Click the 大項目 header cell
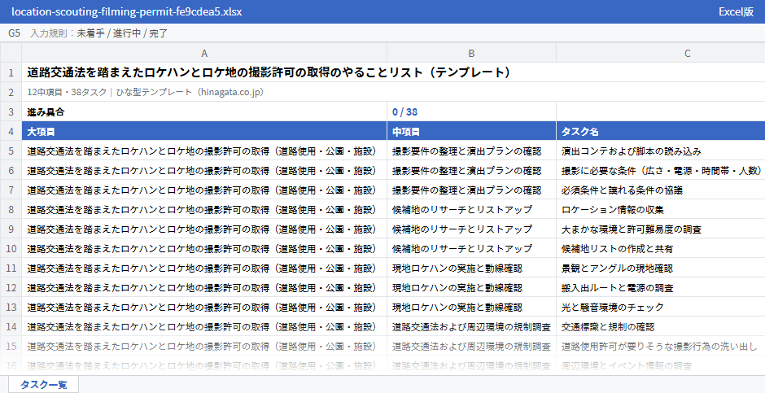 (204, 132)
